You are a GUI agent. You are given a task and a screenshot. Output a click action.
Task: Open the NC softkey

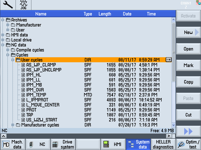click(38, 144)
